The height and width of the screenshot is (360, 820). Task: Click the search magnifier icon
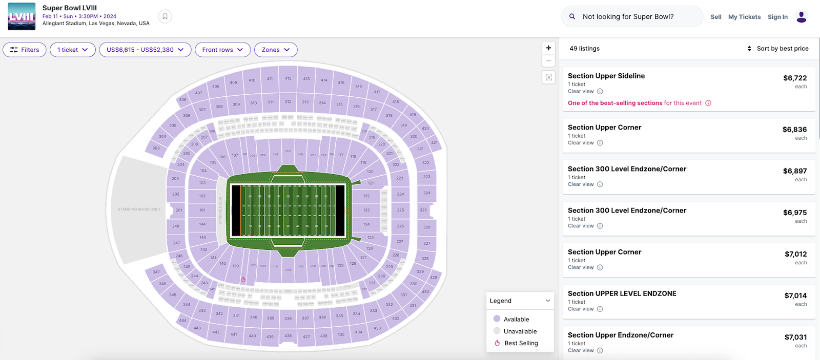(x=572, y=16)
